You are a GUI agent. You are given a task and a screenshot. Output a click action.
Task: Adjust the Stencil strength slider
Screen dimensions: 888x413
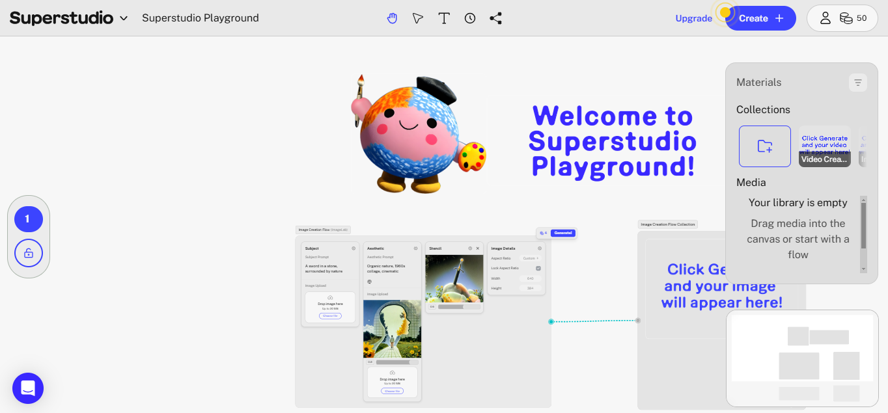[459, 306]
